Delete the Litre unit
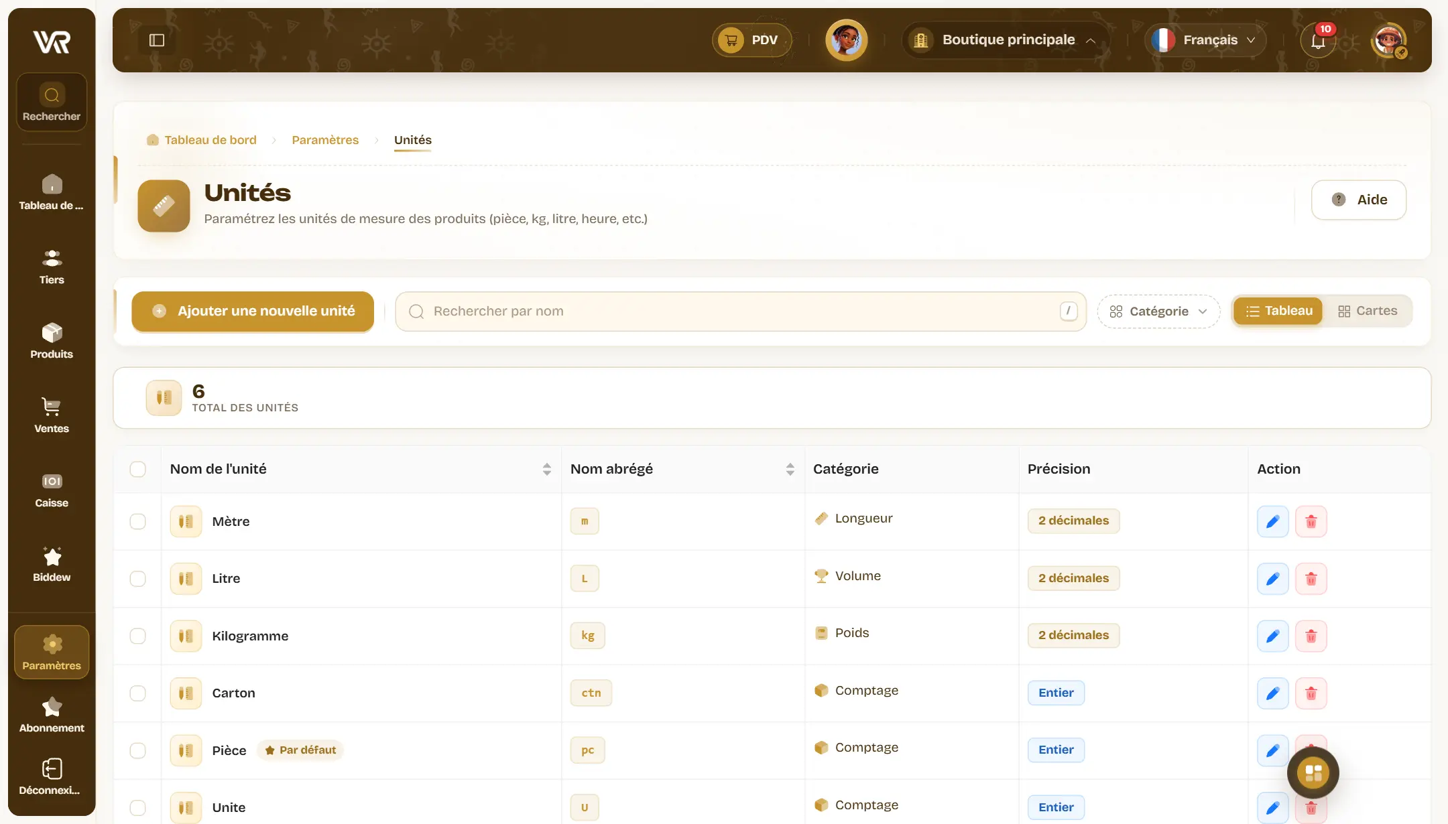Viewport: 1448px width, 824px height. 1311,579
